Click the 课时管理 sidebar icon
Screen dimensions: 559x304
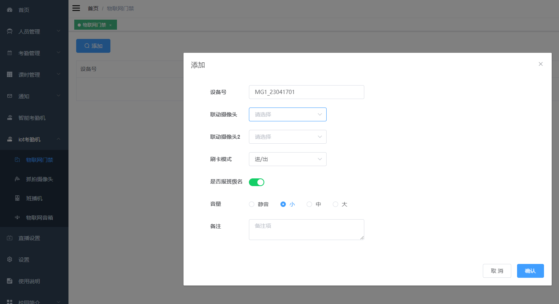click(x=9, y=74)
